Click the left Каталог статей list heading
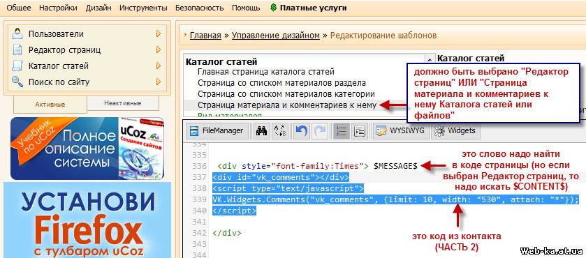Screen dimensions: 586x258 [221, 62]
